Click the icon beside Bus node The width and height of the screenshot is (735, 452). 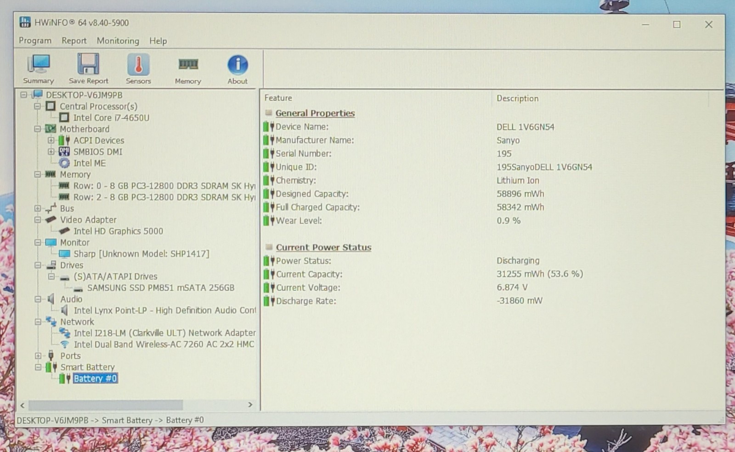[x=51, y=208]
